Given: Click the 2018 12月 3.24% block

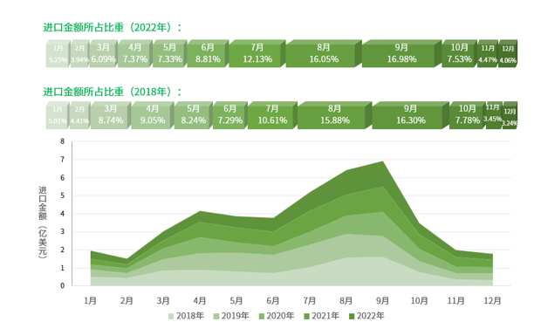Looking at the screenshot, I should click(510, 116).
